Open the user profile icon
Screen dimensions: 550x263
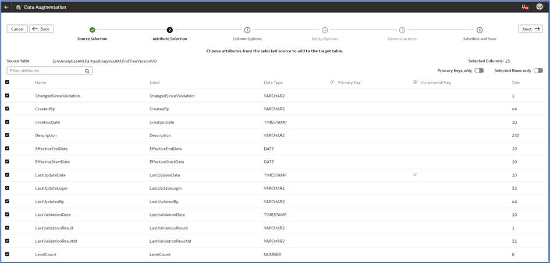pyautogui.click(x=539, y=7)
